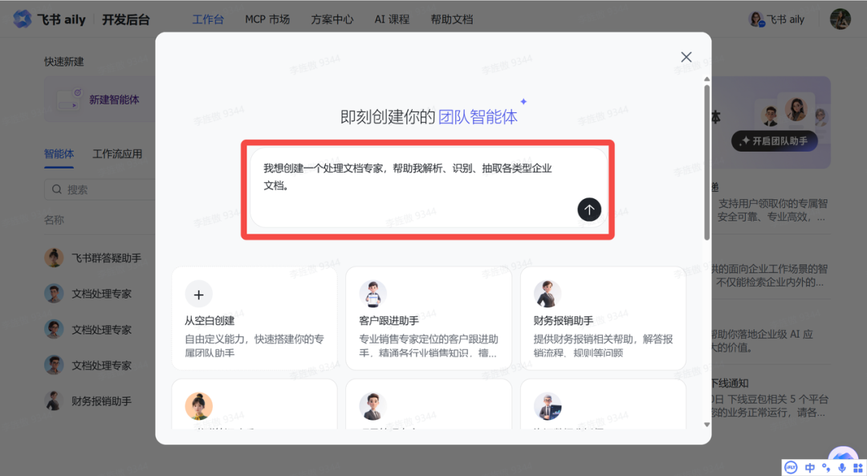867x476 pixels.
Task: Click the plus icon for blank creation
Action: point(198,295)
